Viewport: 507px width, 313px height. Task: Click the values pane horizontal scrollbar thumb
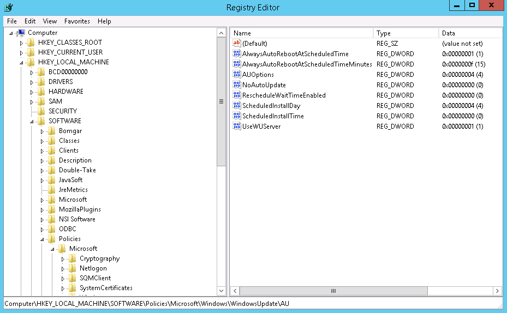pos(333,291)
